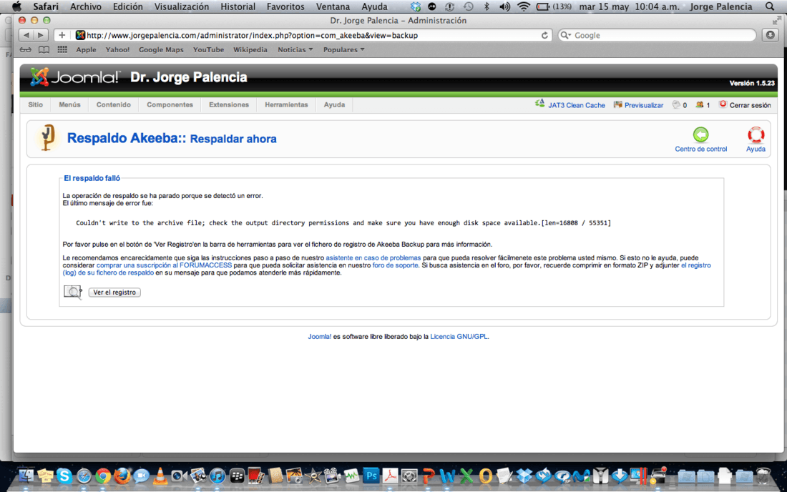Click the Google search field
787x492 pixels.
tap(657, 35)
